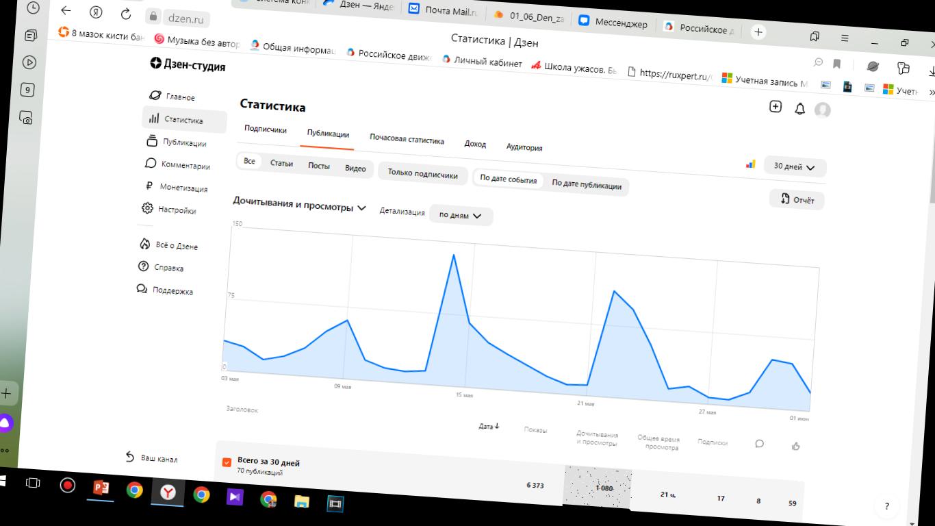Open the purple Alice assistant icon
Image resolution: width=935 pixels, height=526 pixels.
tap(4, 423)
